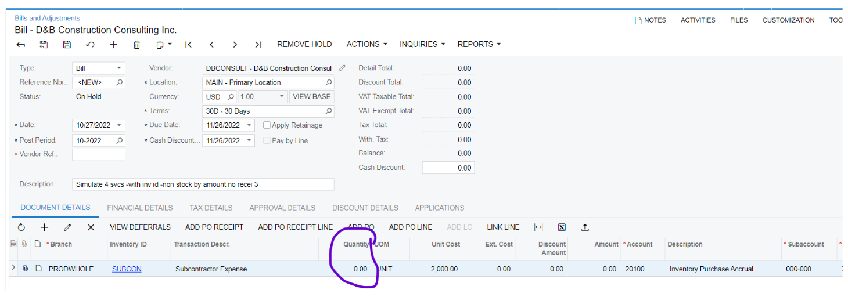Export the grid to Excel

[562, 227]
